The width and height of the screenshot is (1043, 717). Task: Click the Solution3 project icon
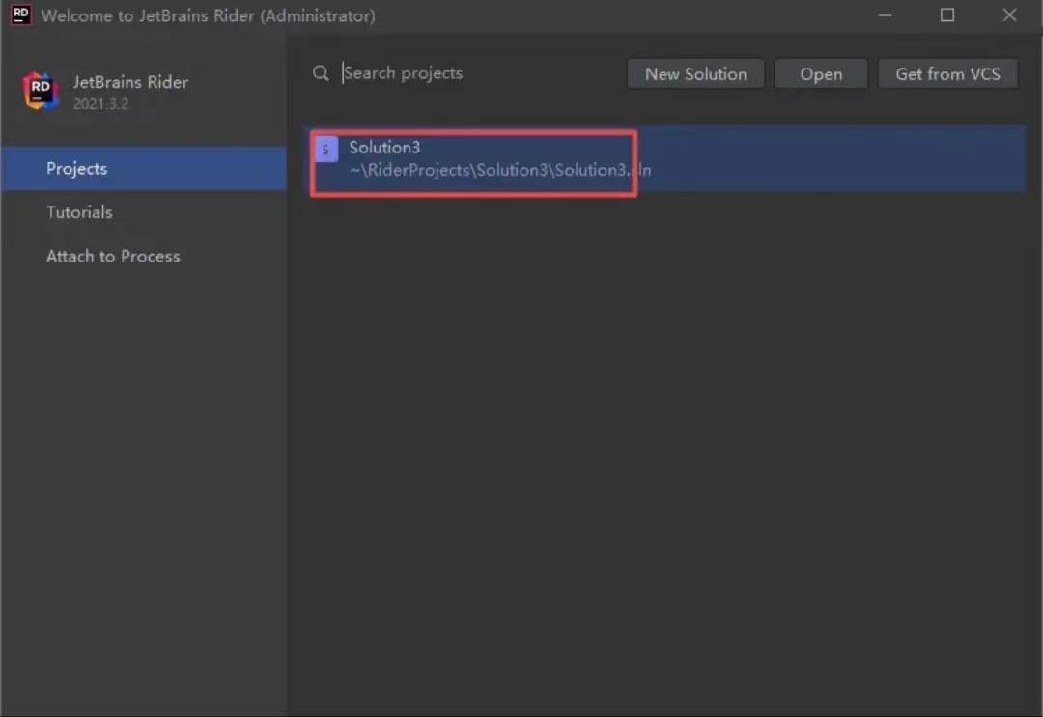coord(326,149)
